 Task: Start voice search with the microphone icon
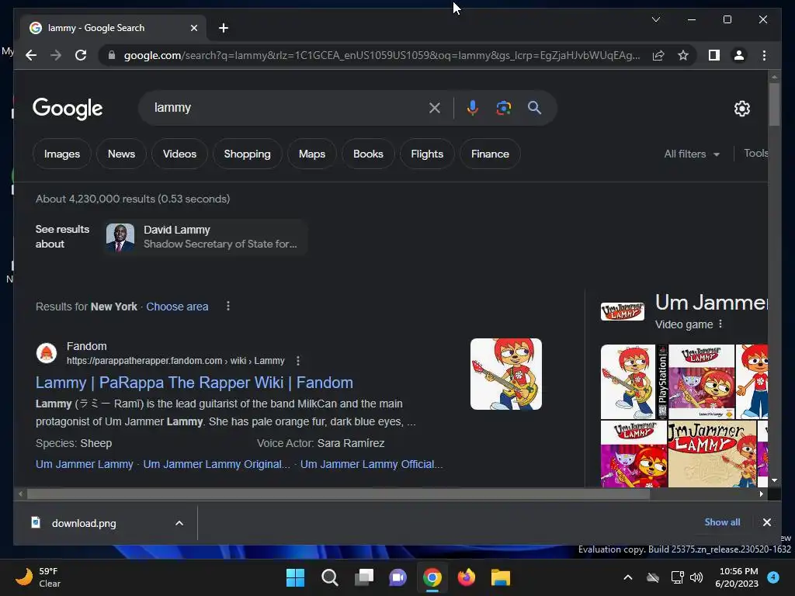(x=473, y=107)
